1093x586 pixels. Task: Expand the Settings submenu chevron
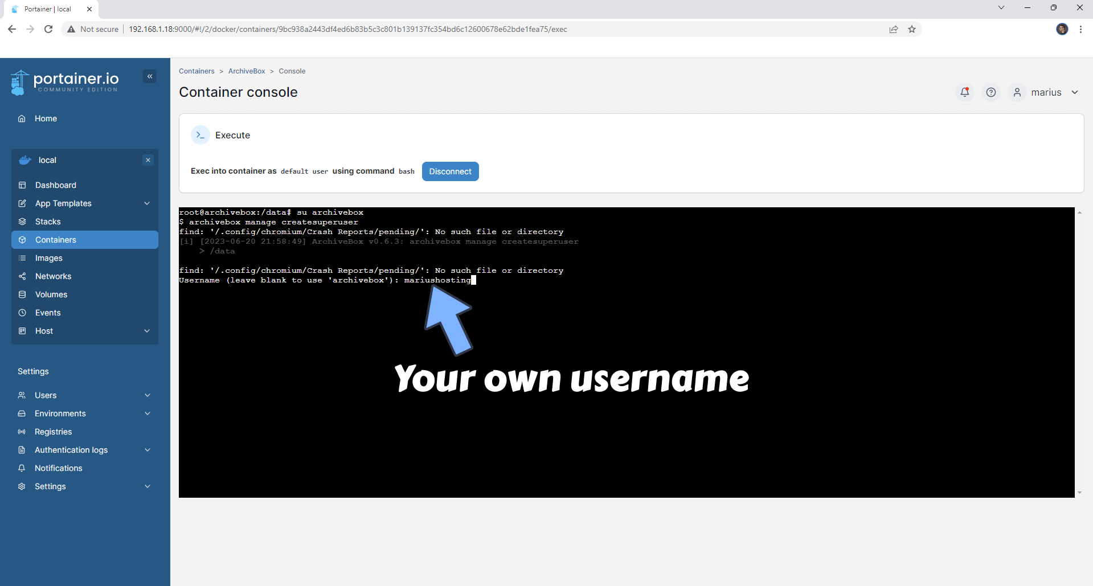click(x=148, y=486)
